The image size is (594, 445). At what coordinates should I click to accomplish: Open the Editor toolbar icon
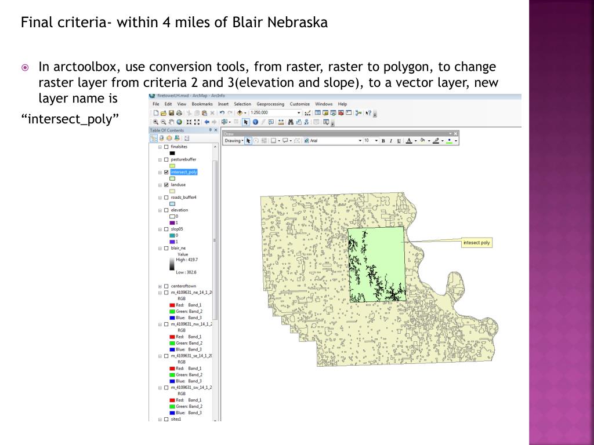point(307,113)
